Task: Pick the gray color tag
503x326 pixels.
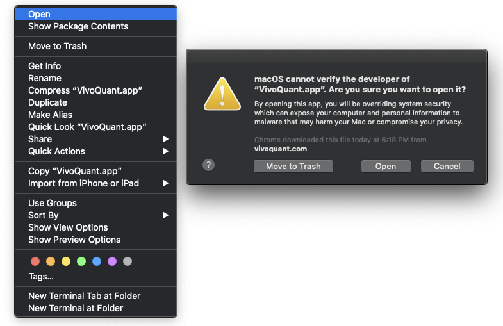Action: click(128, 261)
